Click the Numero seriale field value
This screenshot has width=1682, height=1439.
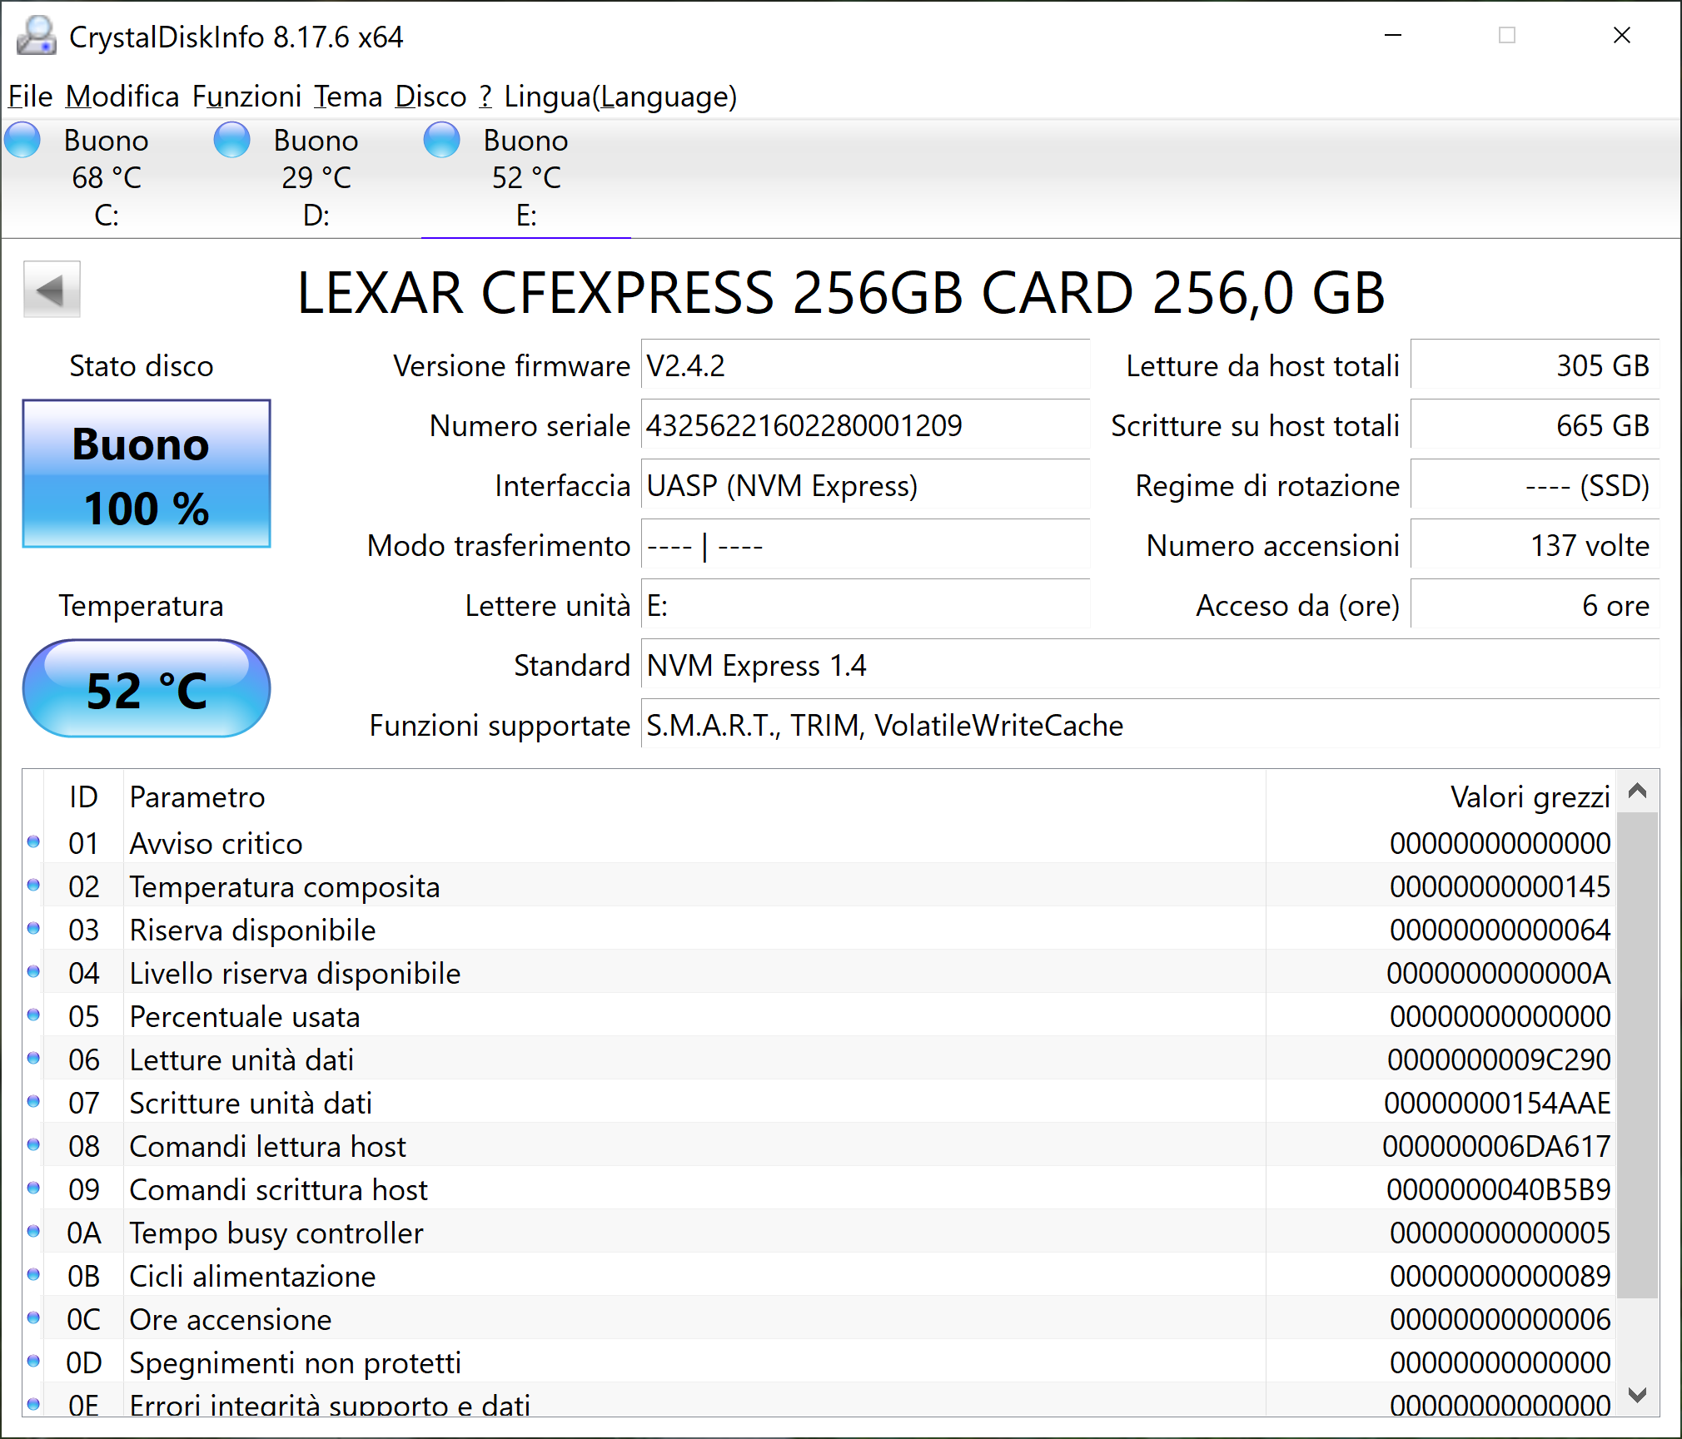865,425
